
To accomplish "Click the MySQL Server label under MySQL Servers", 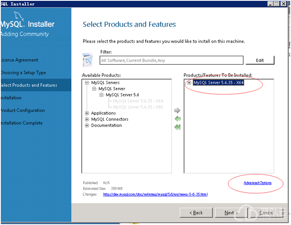I will point(112,89).
